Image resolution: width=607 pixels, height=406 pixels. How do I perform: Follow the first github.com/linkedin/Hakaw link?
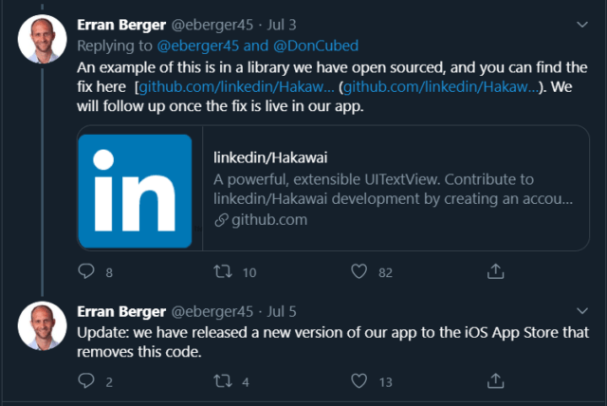click(235, 87)
